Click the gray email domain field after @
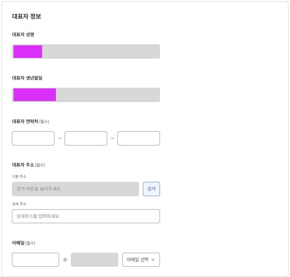The height and width of the screenshot is (277, 290). point(95,260)
